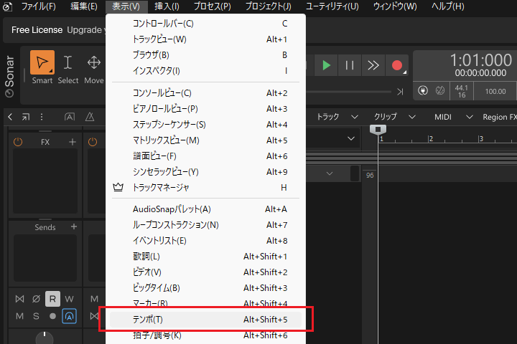Toggle the FX rack power button
Screen dimensions: 517x344
click(19, 142)
